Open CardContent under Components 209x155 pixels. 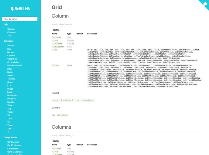[x=13, y=142]
